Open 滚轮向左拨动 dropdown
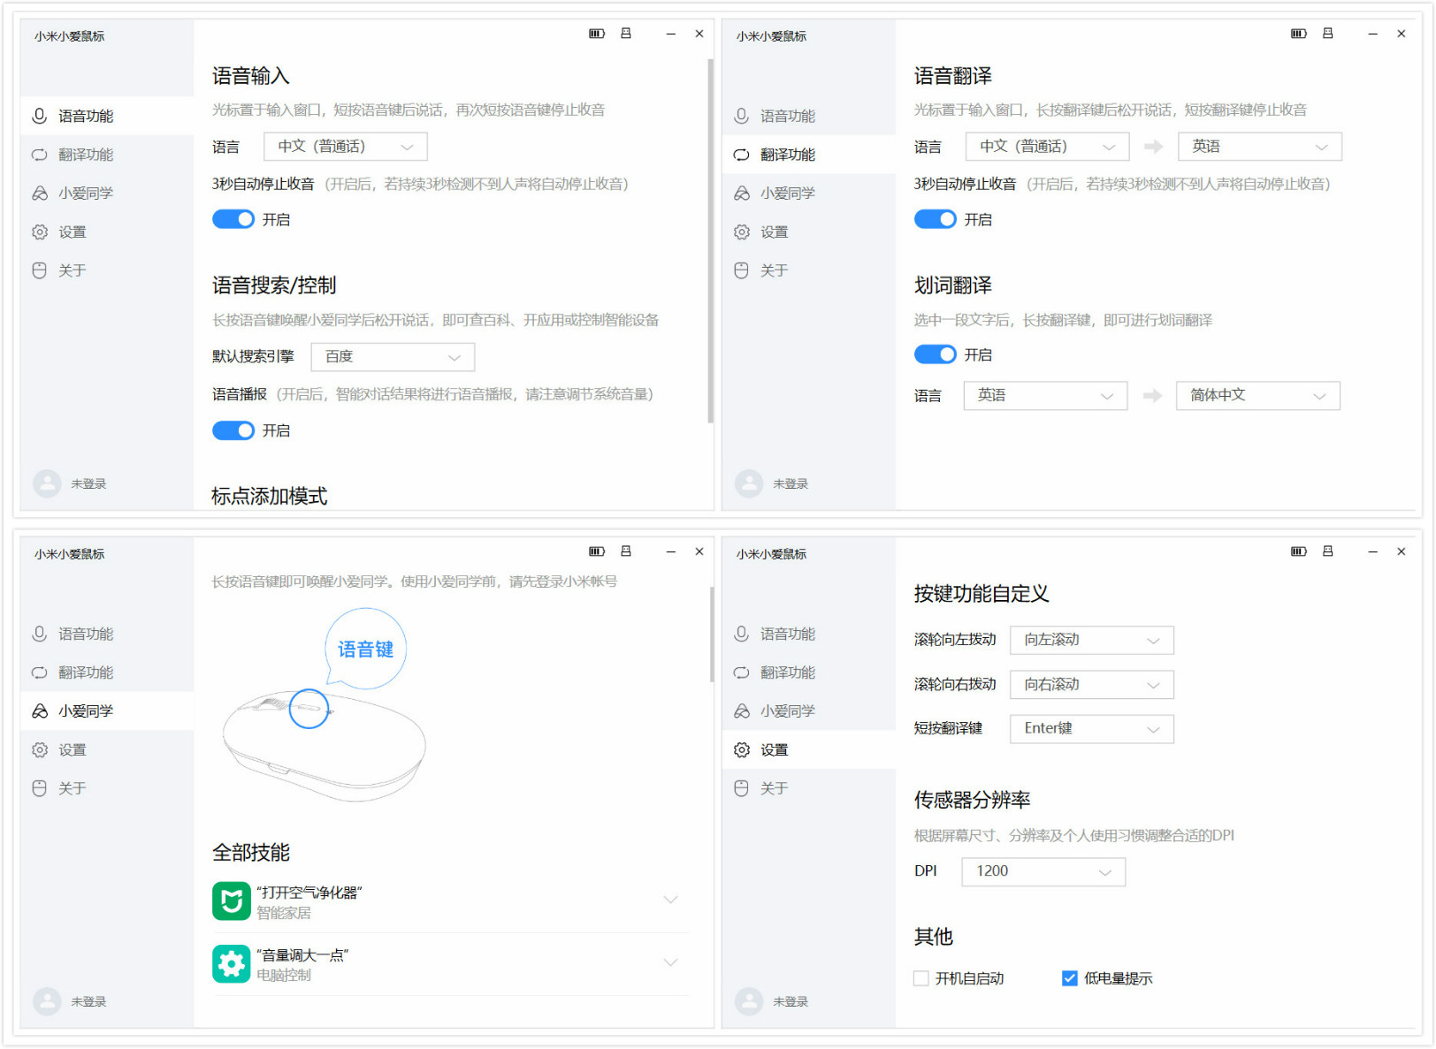The image size is (1436, 1049). 1092,640
